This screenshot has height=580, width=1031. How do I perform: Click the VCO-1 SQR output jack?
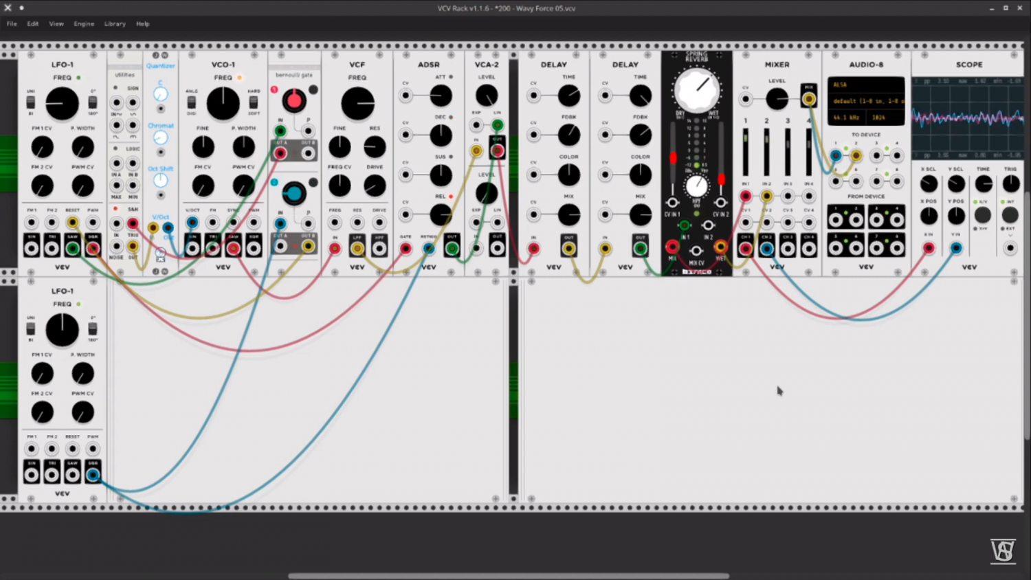point(254,248)
